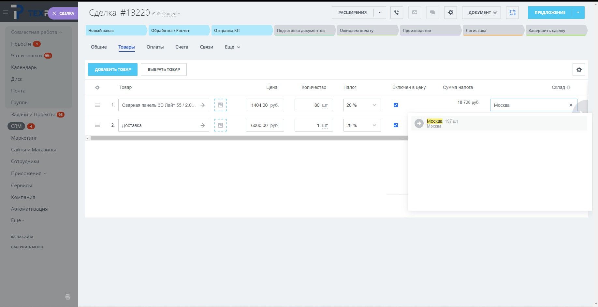The width and height of the screenshot is (598, 307).
Task: Click the phone call icon in header
Action: pos(397,13)
